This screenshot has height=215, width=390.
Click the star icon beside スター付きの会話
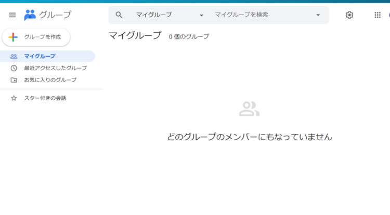click(x=14, y=98)
